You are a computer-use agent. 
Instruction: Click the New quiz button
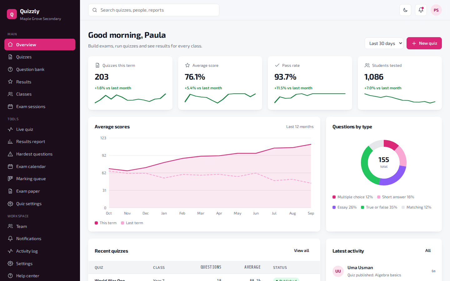click(424, 43)
